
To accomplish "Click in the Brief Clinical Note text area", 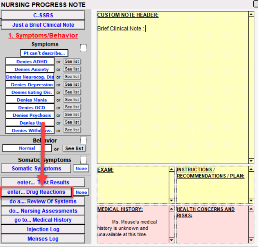I will point(173,90).
